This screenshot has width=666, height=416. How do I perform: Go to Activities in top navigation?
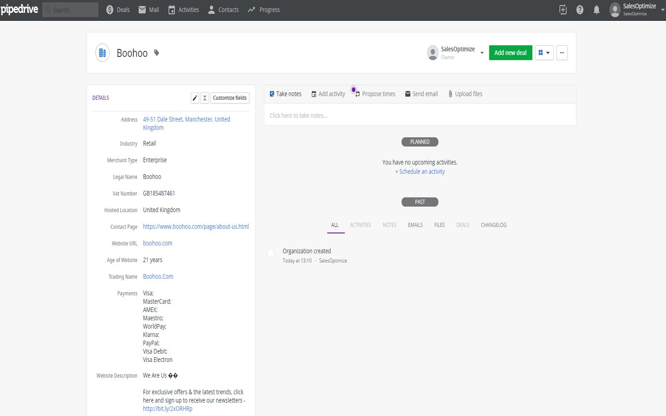pos(183,10)
